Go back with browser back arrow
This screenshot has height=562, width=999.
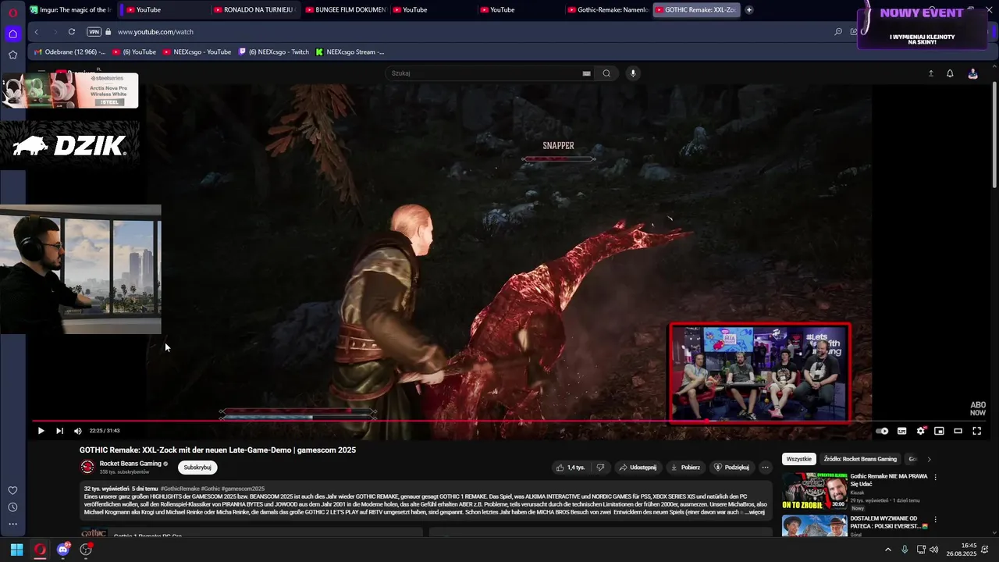click(x=36, y=32)
